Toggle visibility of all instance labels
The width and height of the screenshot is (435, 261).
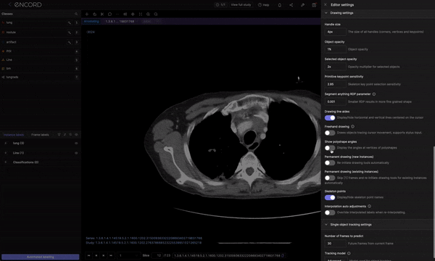76,135
